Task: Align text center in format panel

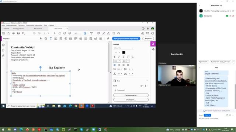Action: [x=119, y=65]
